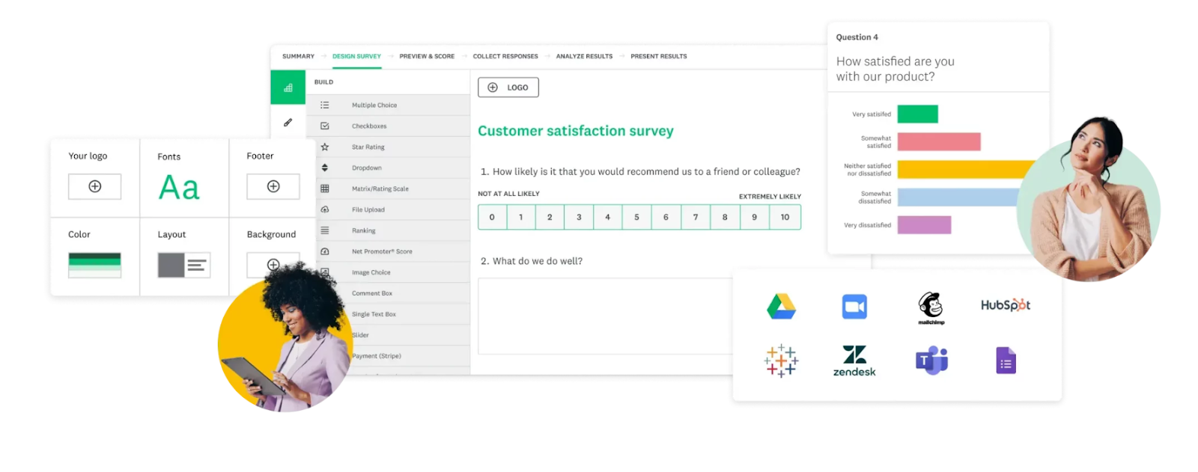Select rating 5 on the likelihood scale
The width and height of the screenshot is (1198, 472).
(637, 217)
